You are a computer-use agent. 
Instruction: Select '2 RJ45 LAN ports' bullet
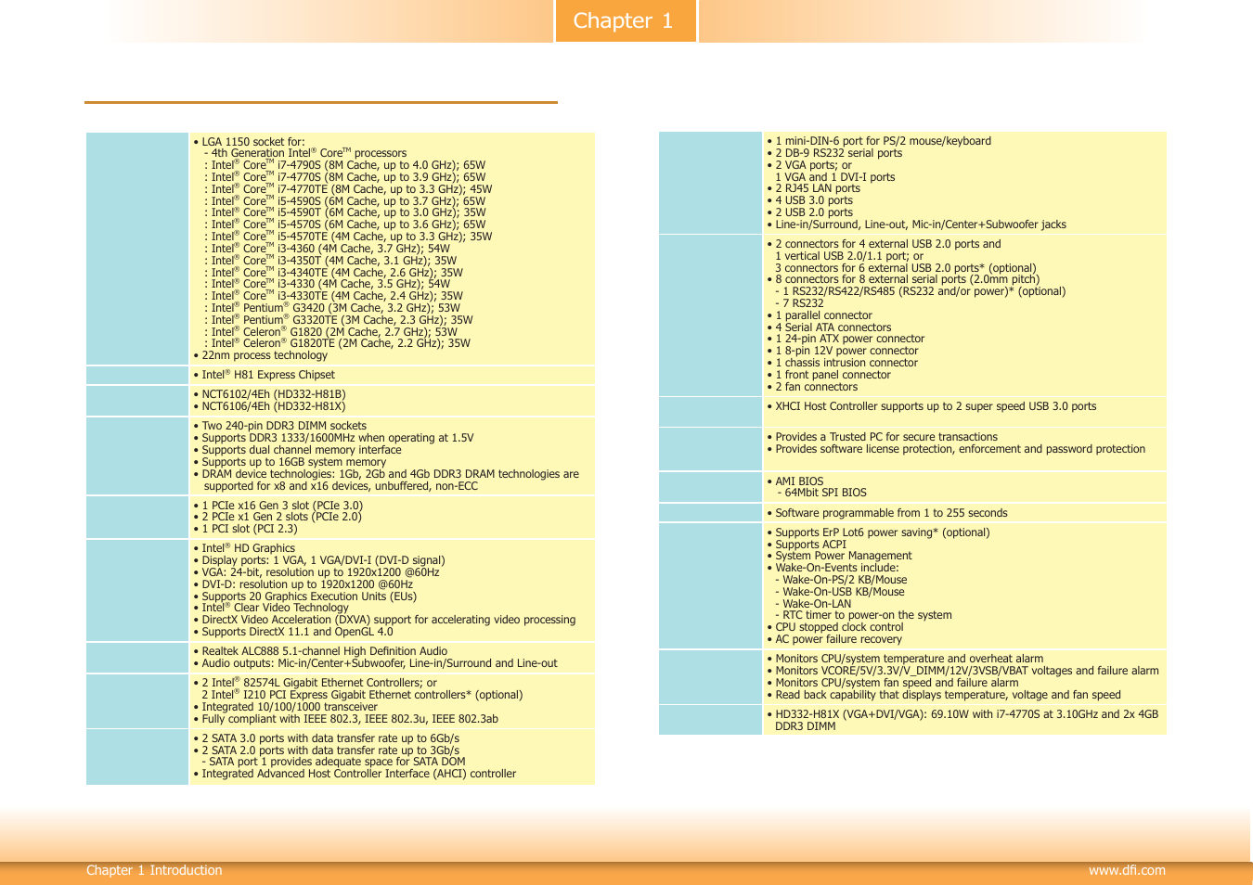click(813, 188)
